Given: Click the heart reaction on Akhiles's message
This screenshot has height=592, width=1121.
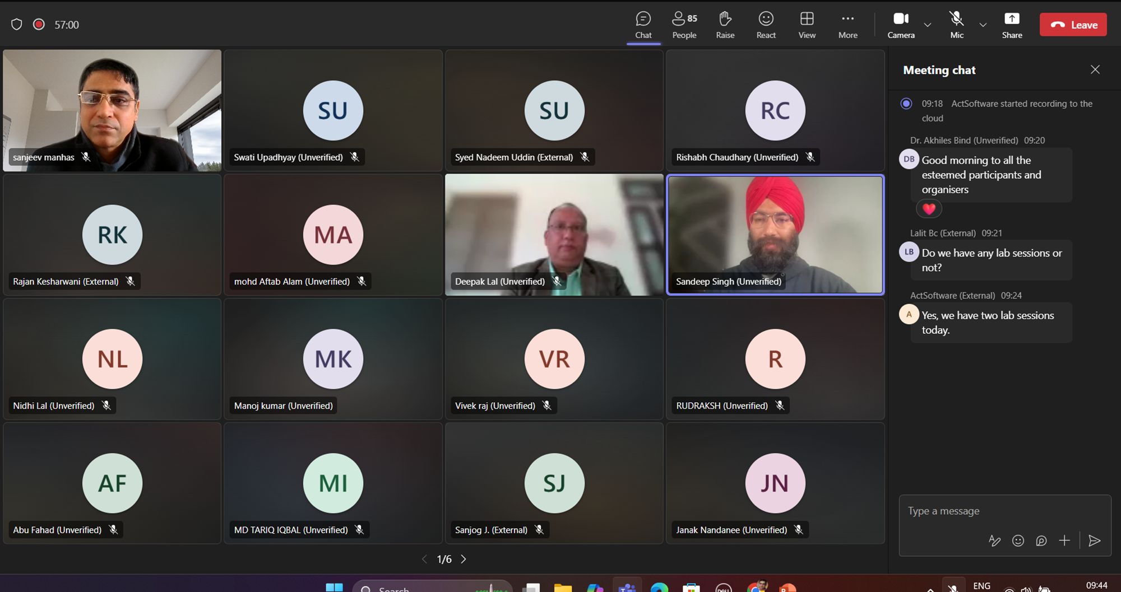Looking at the screenshot, I should point(929,209).
